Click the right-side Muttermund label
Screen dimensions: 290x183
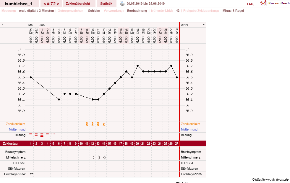pyautogui.click(x=189, y=129)
